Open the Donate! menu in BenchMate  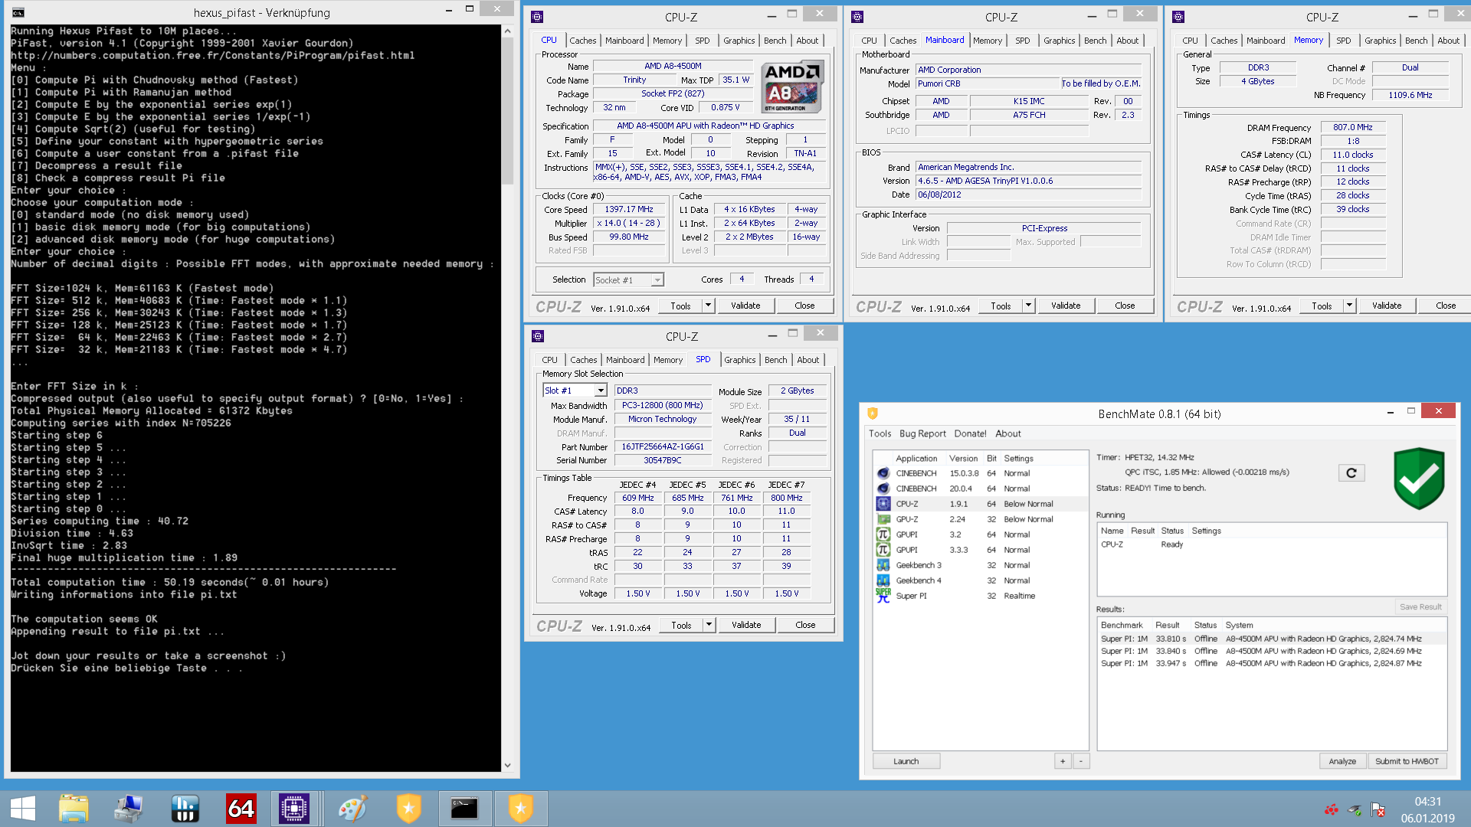pos(970,433)
